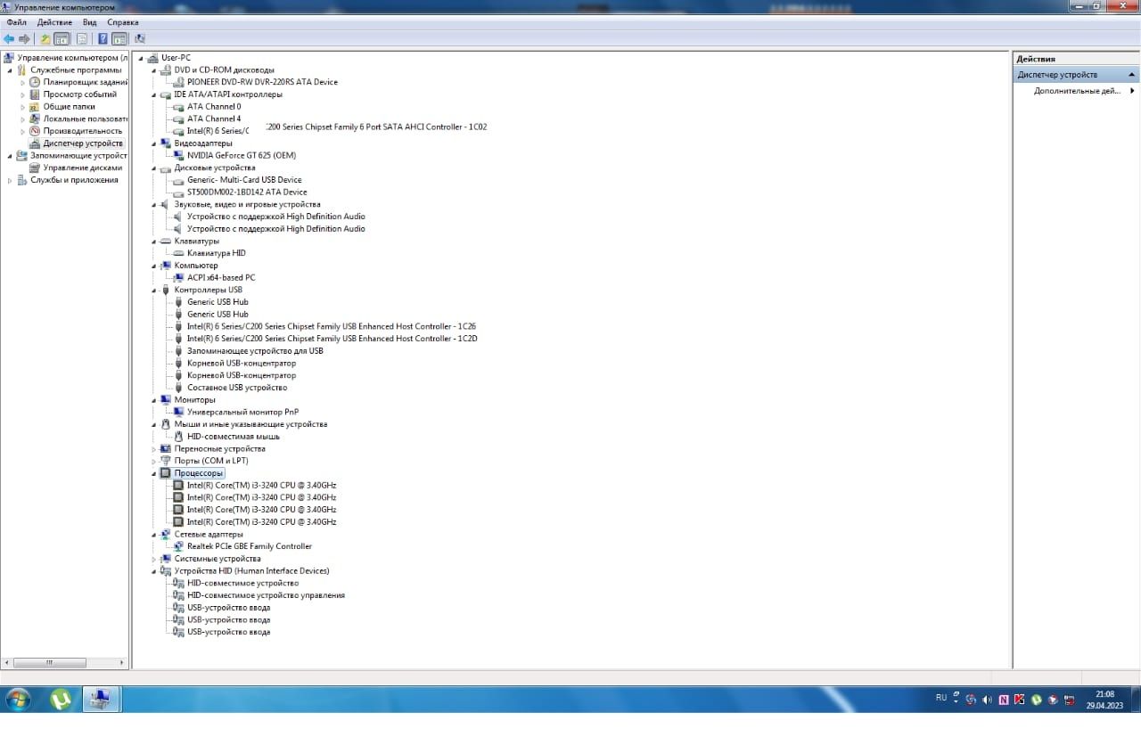This screenshot has width=1141, height=729.
Task: Click Дополнительные действия in Actions pane
Action: click(x=1077, y=91)
